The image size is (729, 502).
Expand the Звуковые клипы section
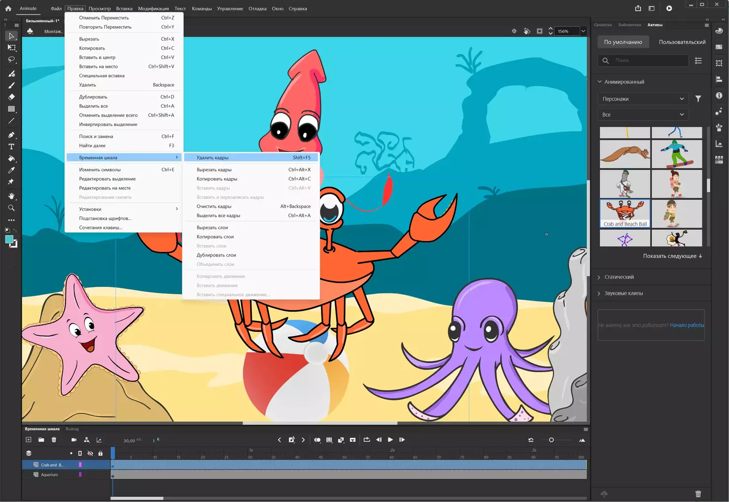(624, 293)
